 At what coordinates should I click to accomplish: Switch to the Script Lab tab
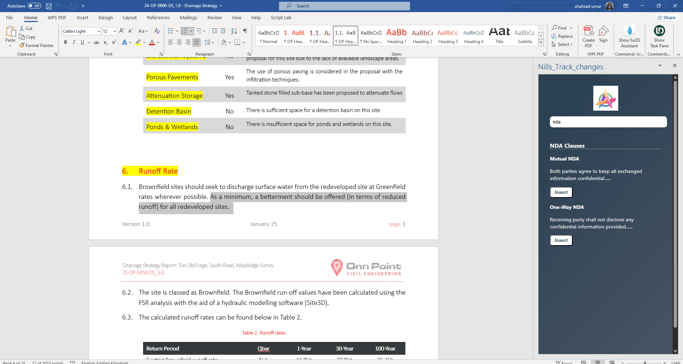click(281, 17)
